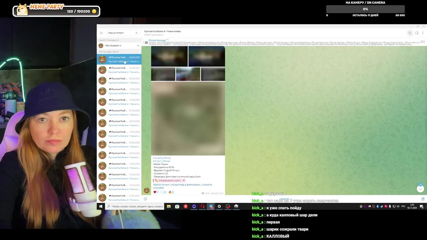Image resolution: width=427 pixels, height=240 pixels.
Task: Switch to Telegram on the taskbar
Action: 211,206
